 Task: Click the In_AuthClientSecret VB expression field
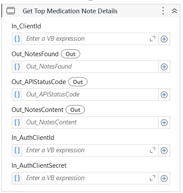click(85, 178)
